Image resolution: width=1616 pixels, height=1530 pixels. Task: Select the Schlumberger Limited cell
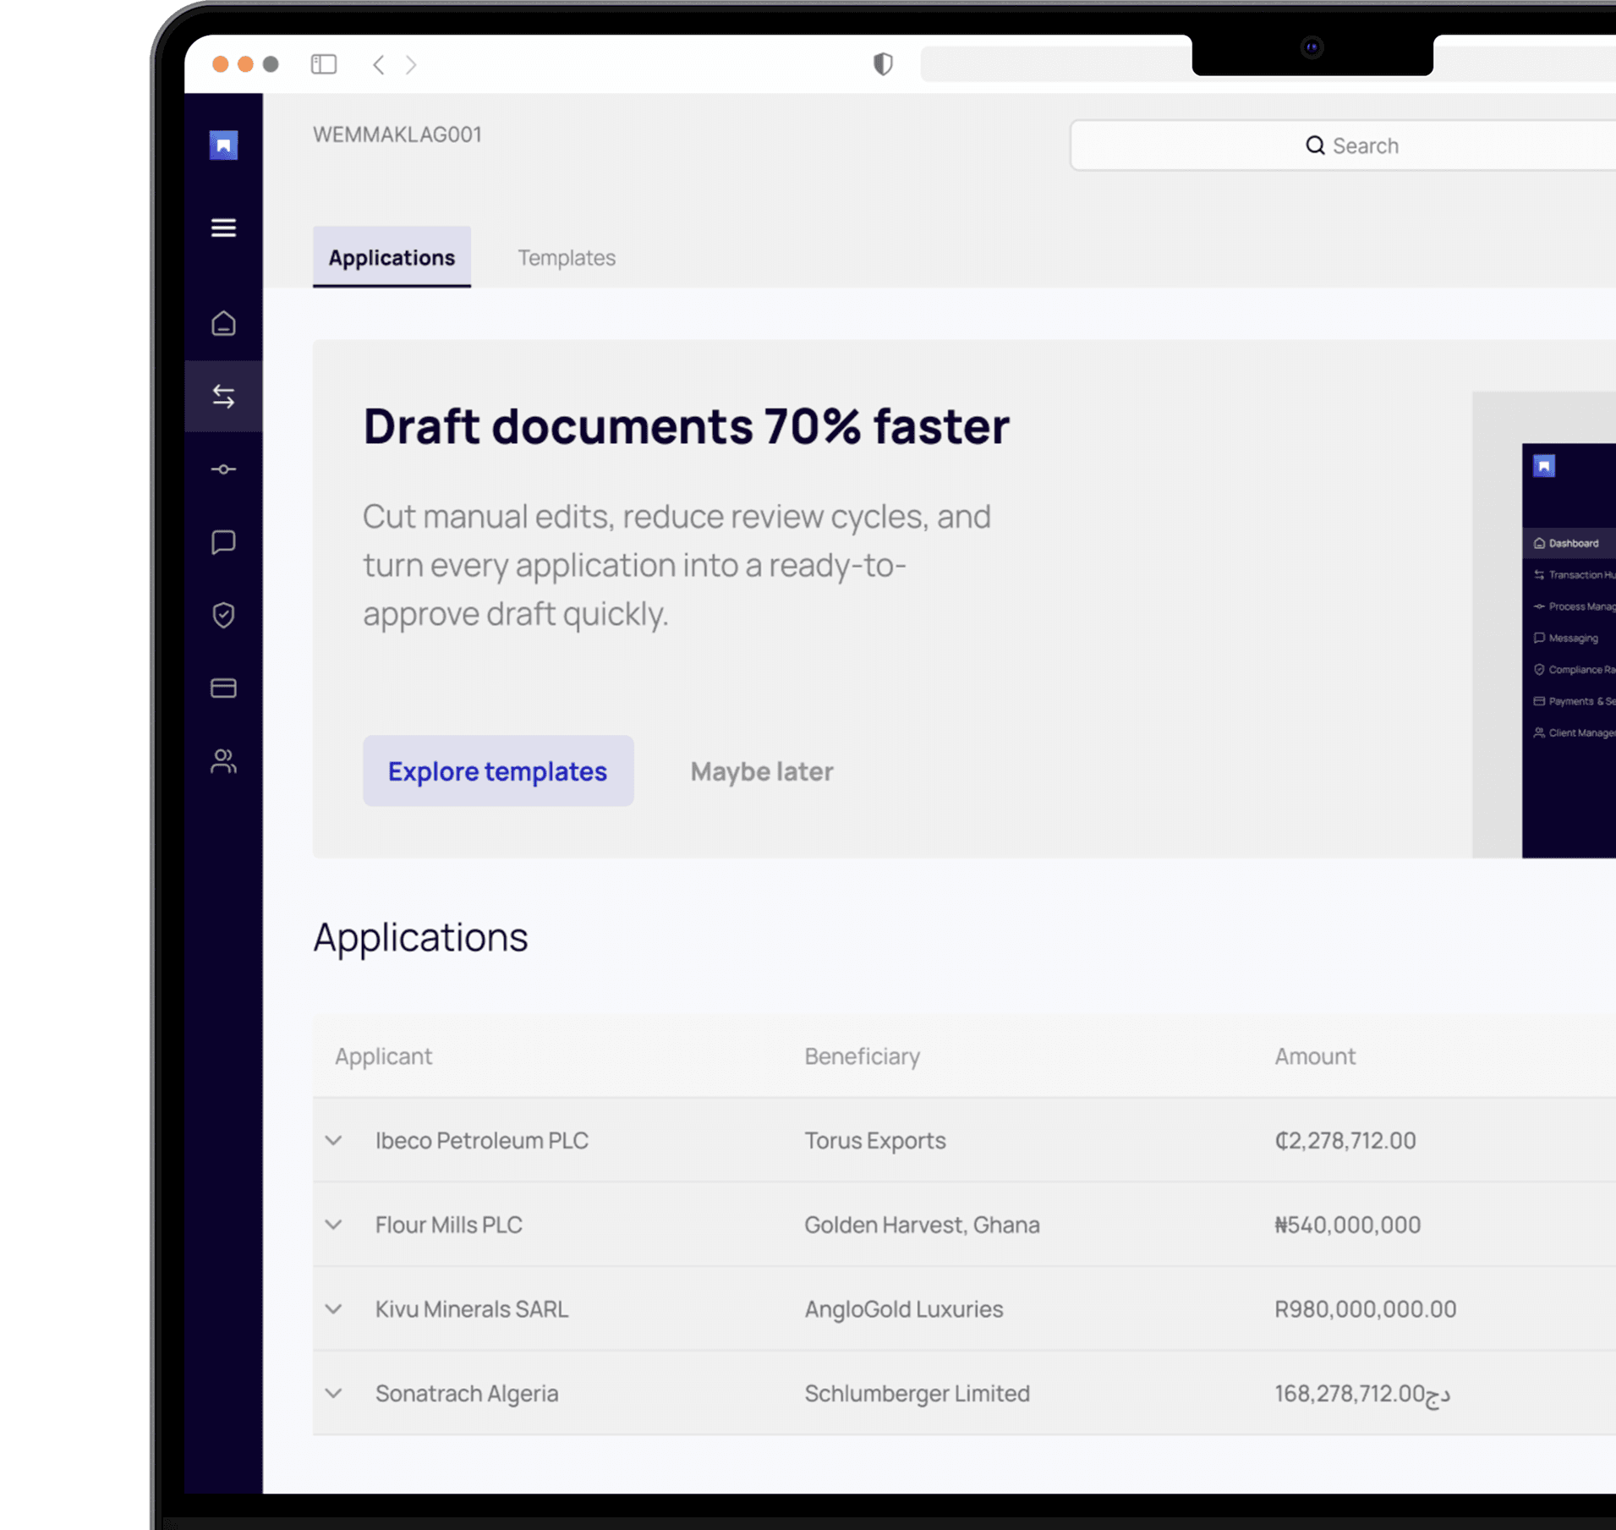point(917,1393)
